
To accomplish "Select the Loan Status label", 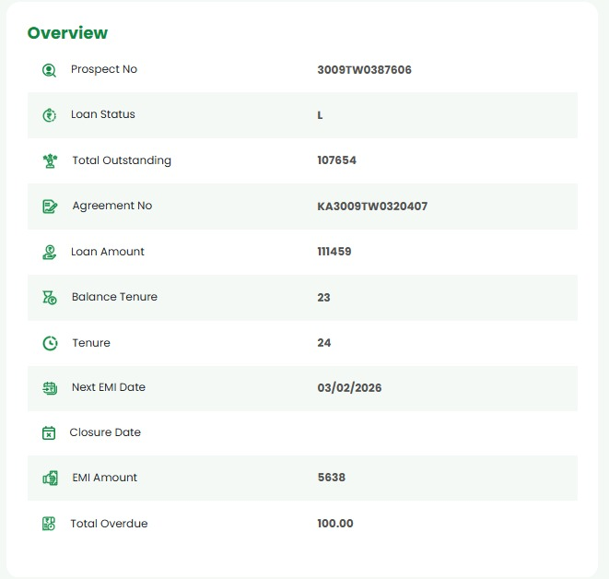I will point(103,114).
